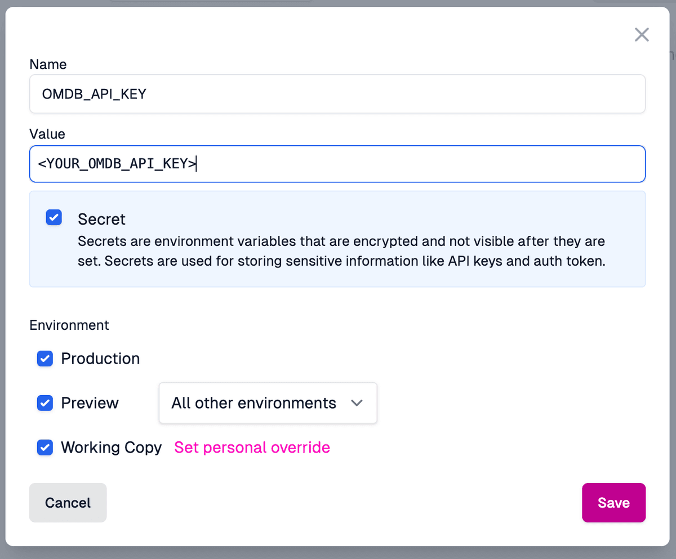Click the chevron on the environments dropdown
Image resolution: width=676 pixels, height=559 pixels.
(357, 403)
